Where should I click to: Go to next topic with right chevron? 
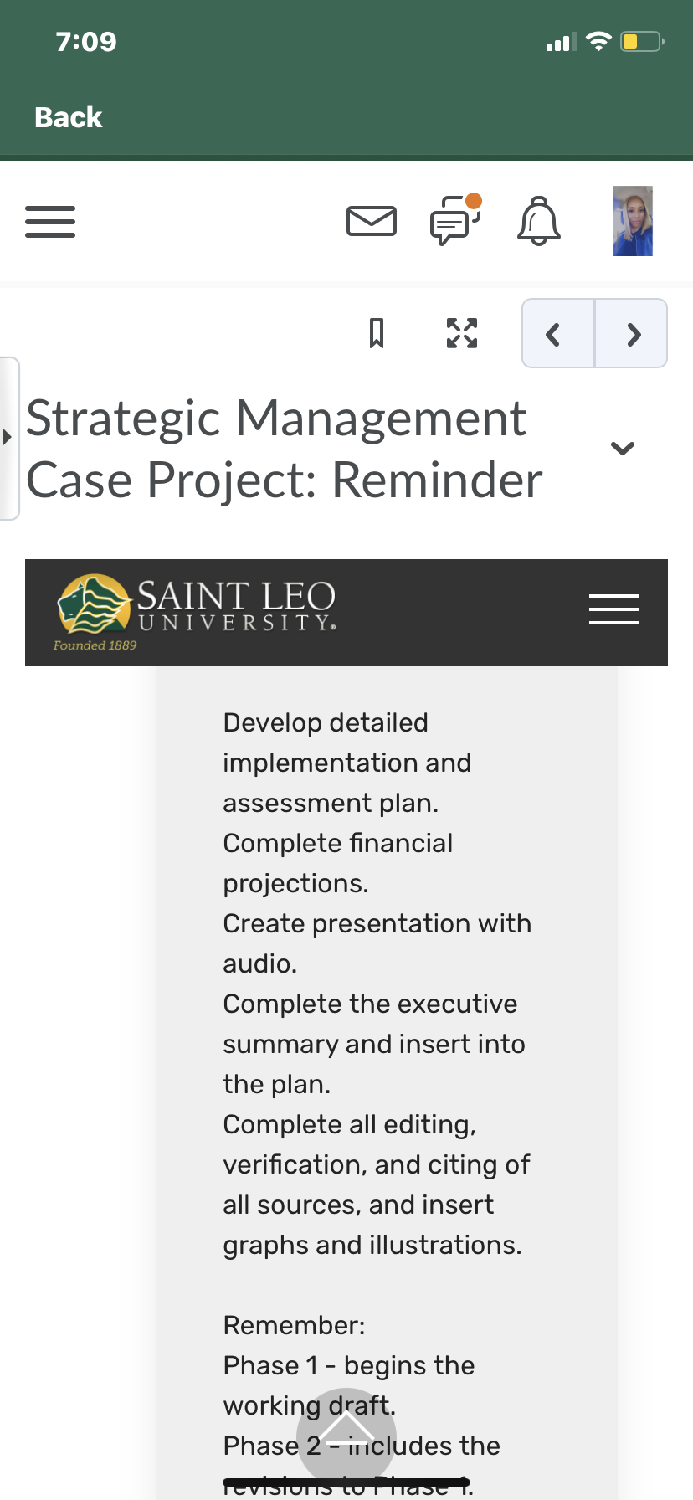[x=631, y=333]
